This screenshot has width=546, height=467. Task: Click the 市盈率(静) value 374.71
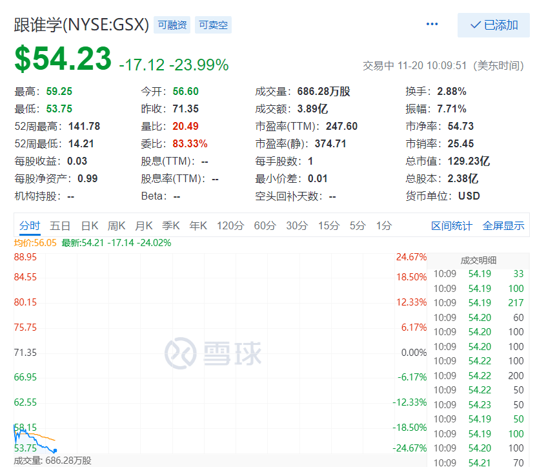coord(330,143)
